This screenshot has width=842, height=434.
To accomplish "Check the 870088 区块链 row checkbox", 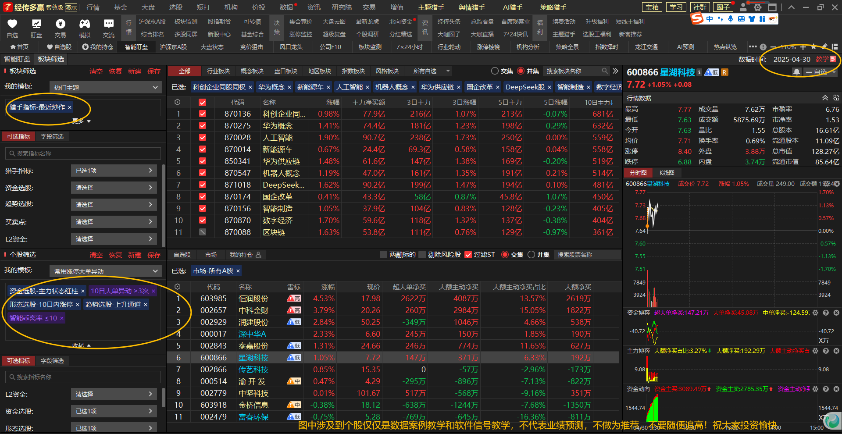I will pos(203,232).
